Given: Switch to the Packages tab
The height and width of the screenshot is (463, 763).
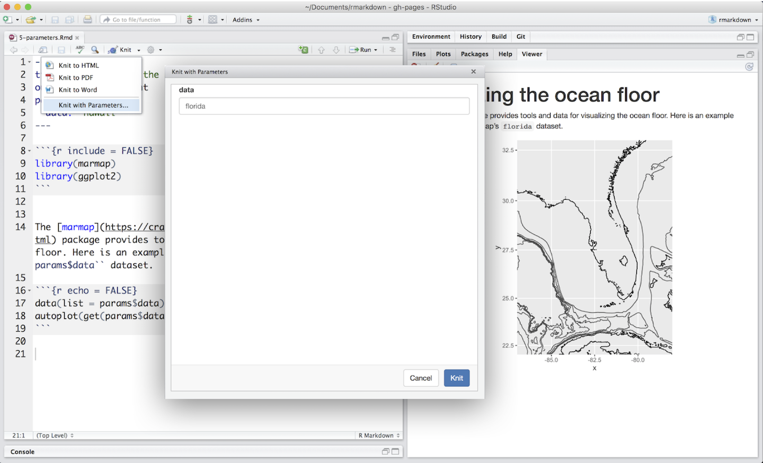Looking at the screenshot, I should coord(475,54).
